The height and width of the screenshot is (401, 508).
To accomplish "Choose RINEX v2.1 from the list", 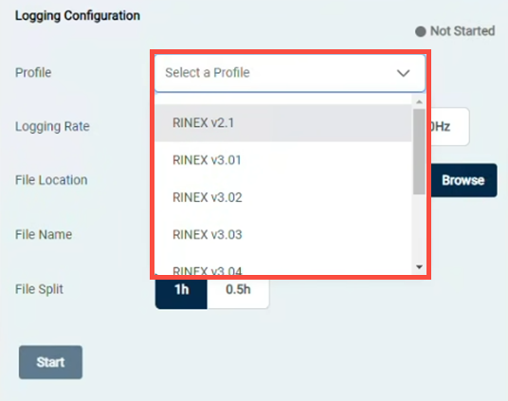I will [x=283, y=123].
